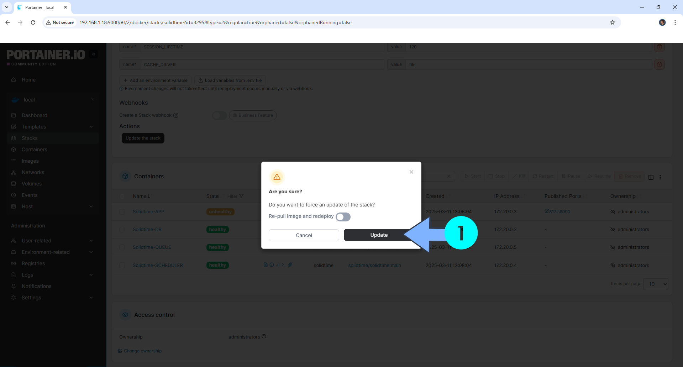Image resolution: width=683 pixels, height=367 pixels.
Task: Expand the Templates sidebar section
Action: [x=91, y=127]
